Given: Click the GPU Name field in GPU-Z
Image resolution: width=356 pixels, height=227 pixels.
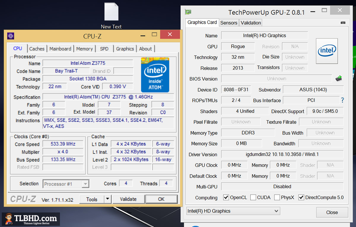Looking at the screenshot, I should tap(265, 36).
